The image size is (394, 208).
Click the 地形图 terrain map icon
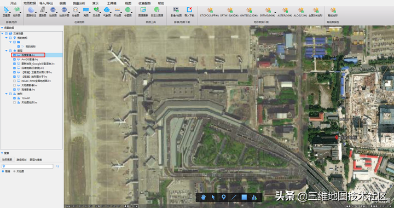tap(17, 10)
